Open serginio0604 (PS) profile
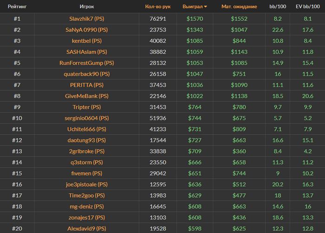The height and width of the screenshot is (233, 325). point(87,118)
